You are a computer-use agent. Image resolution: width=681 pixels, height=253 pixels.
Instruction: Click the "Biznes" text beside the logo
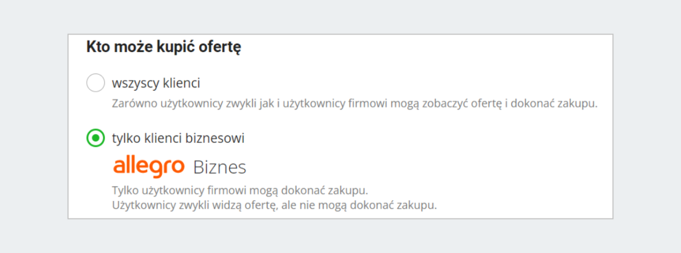point(220,167)
